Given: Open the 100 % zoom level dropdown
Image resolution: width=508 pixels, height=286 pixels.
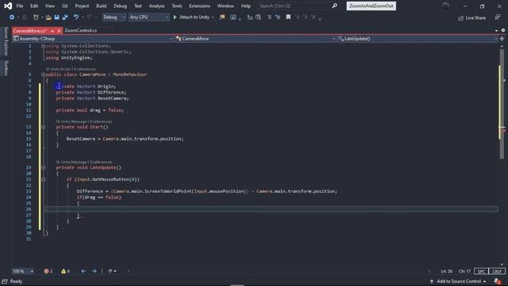Looking at the screenshot, I should coord(23,271).
